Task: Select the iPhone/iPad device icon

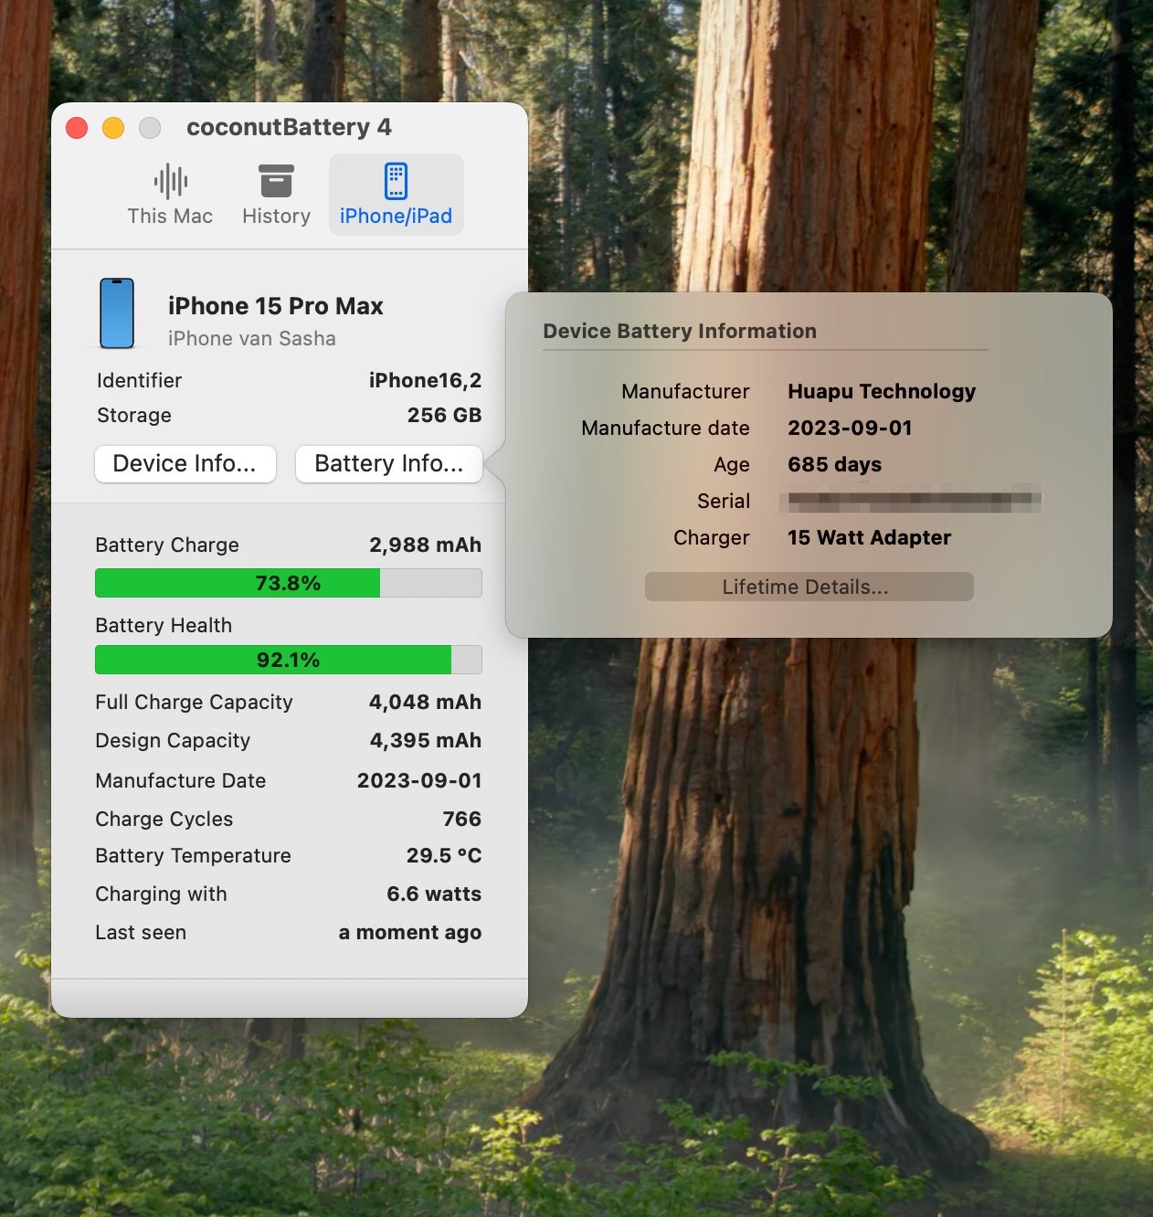Action: 396,181
